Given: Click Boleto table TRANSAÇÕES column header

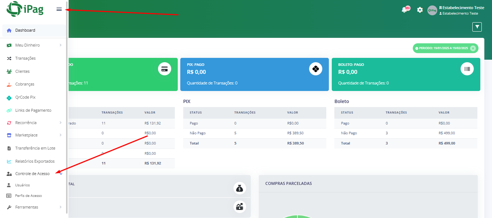Looking at the screenshot, I should pos(396,112).
